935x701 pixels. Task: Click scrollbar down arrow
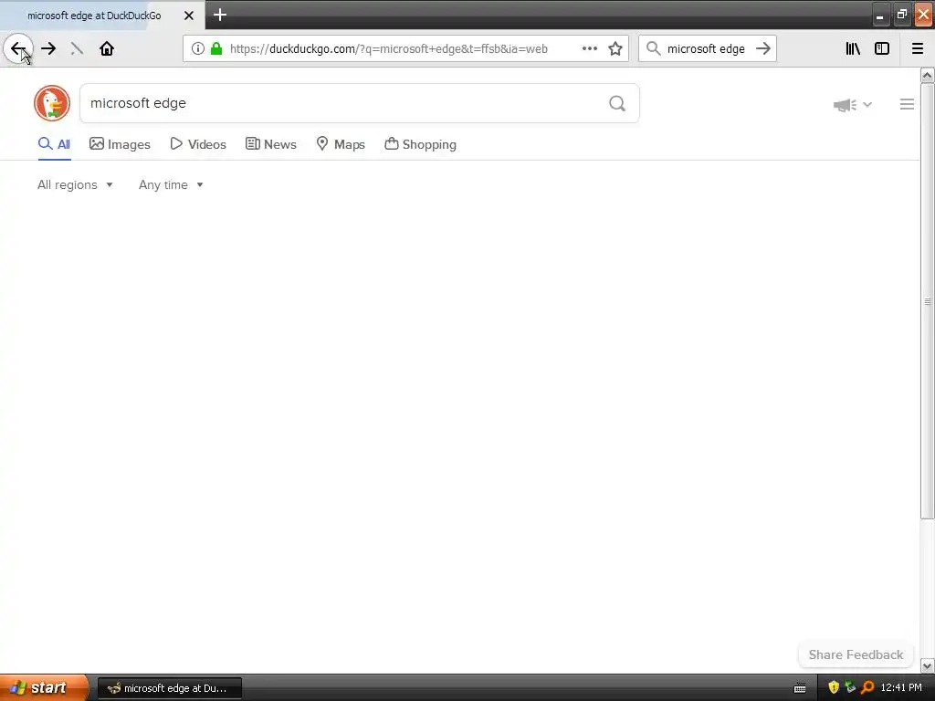[927, 665]
